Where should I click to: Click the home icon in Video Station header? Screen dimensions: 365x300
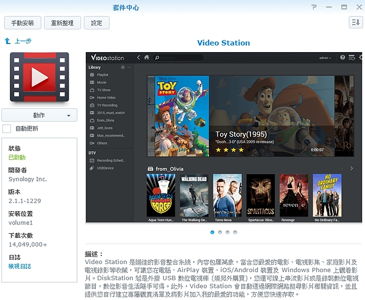[147, 57]
